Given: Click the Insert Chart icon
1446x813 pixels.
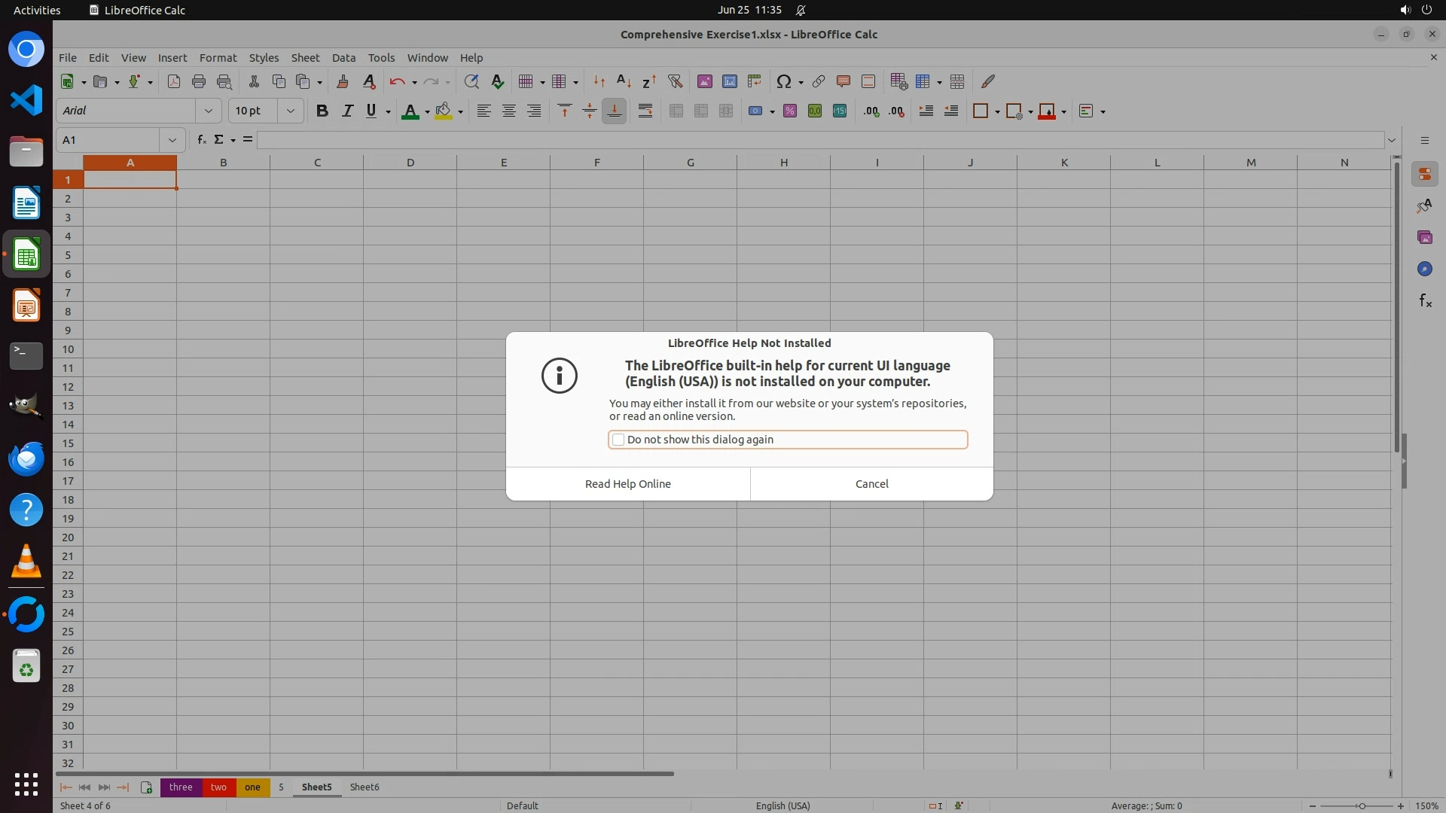Looking at the screenshot, I should (x=729, y=81).
